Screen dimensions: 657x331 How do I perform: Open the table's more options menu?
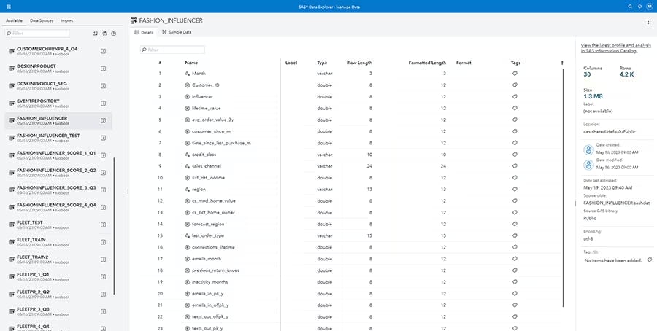point(648,21)
